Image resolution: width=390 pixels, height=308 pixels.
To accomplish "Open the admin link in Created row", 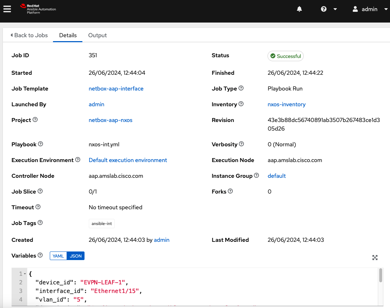I will (162, 240).
